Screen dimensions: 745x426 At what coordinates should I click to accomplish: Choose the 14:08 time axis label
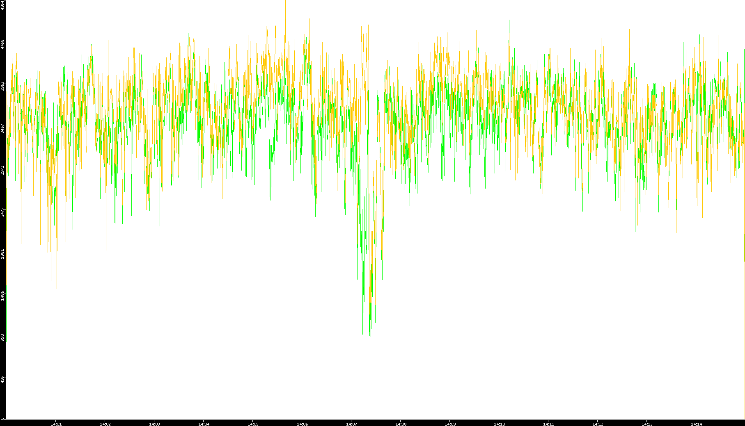point(401,424)
